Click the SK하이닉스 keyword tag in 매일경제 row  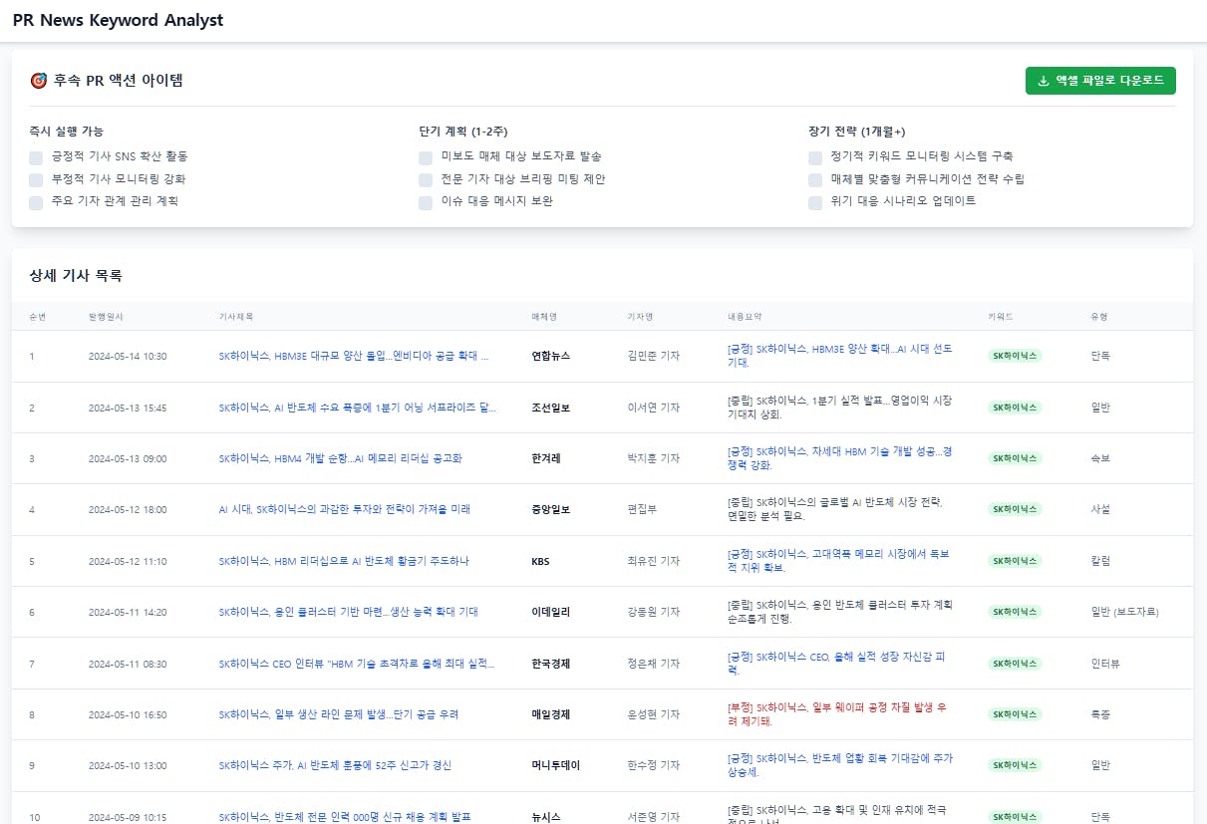1015,714
